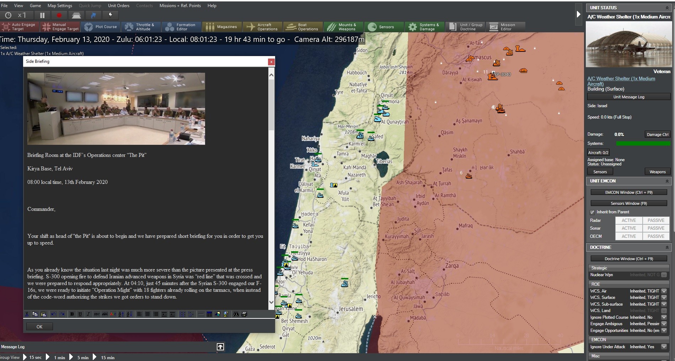The image size is (675, 361).
Task: Set Sonar to ACTIVE
Action: click(x=628, y=228)
